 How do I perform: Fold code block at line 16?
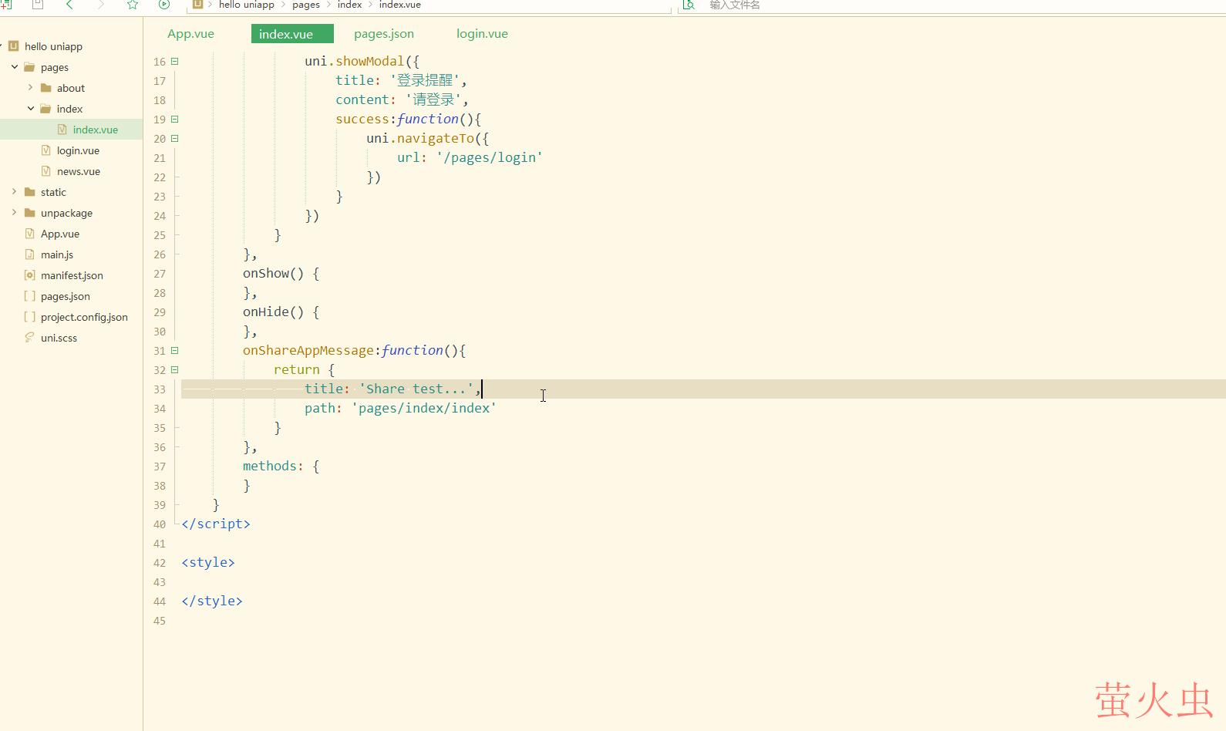175,62
